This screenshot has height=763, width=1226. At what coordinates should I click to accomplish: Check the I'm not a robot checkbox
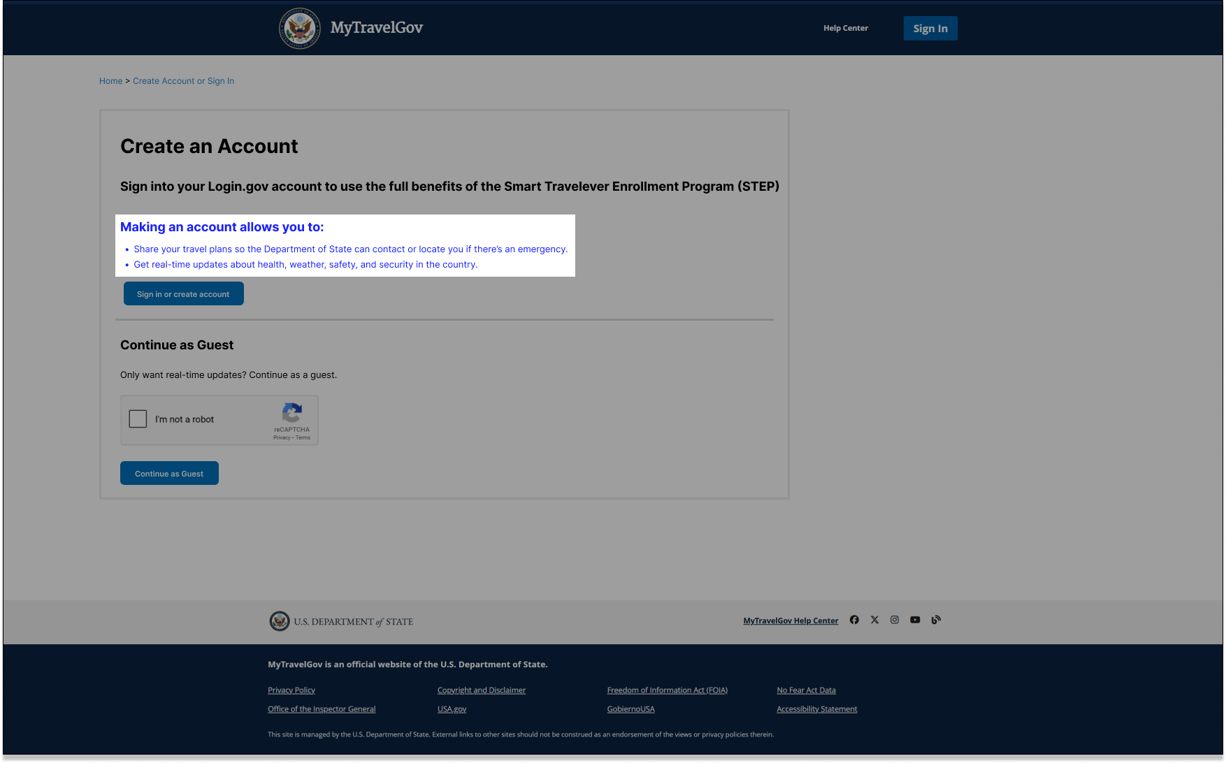pos(138,419)
